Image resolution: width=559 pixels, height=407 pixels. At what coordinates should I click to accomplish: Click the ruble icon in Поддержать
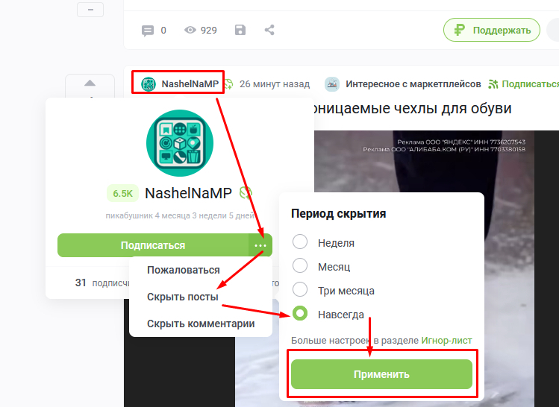click(x=459, y=30)
